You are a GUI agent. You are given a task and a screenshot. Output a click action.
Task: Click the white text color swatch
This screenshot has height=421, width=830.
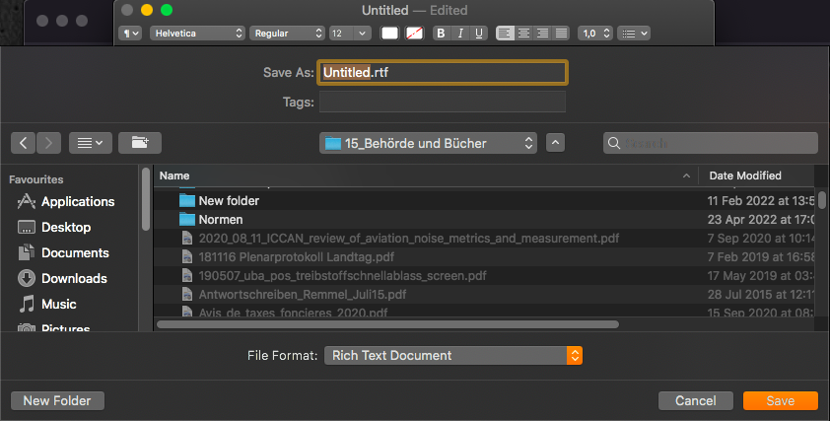[389, 34]
